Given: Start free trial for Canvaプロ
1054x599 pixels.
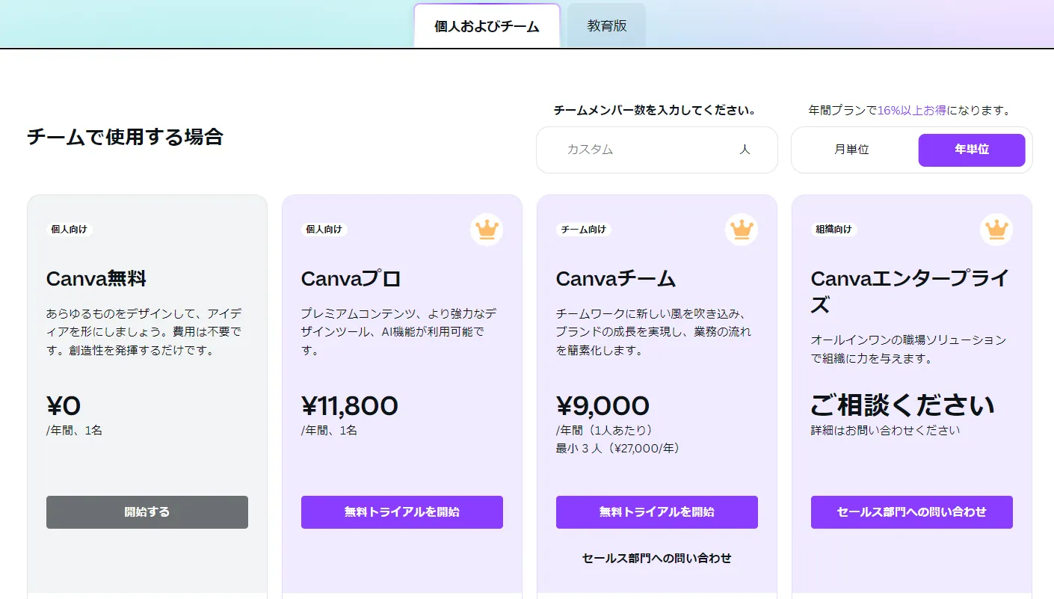Looking at the screenshot, I should (402, 512).
